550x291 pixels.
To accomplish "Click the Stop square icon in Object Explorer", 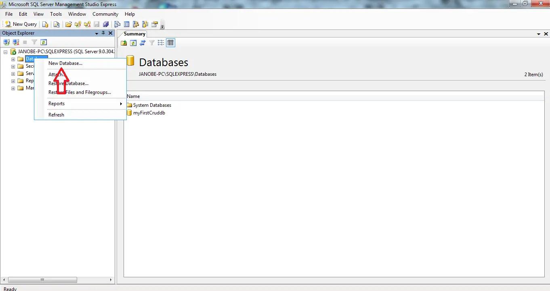I will click(x=25, y=42).
